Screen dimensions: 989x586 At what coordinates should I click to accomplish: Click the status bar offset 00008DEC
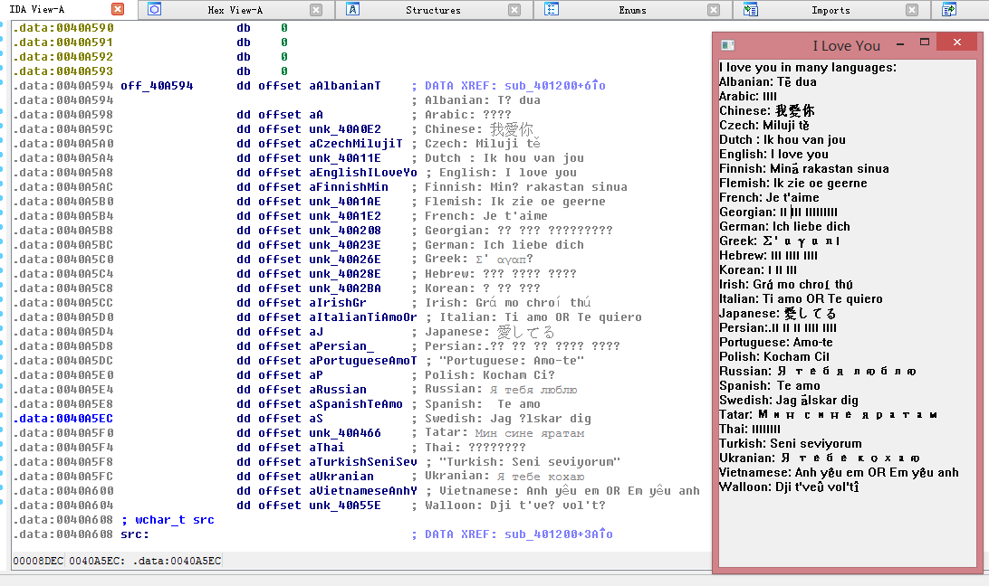click(38, 561)
